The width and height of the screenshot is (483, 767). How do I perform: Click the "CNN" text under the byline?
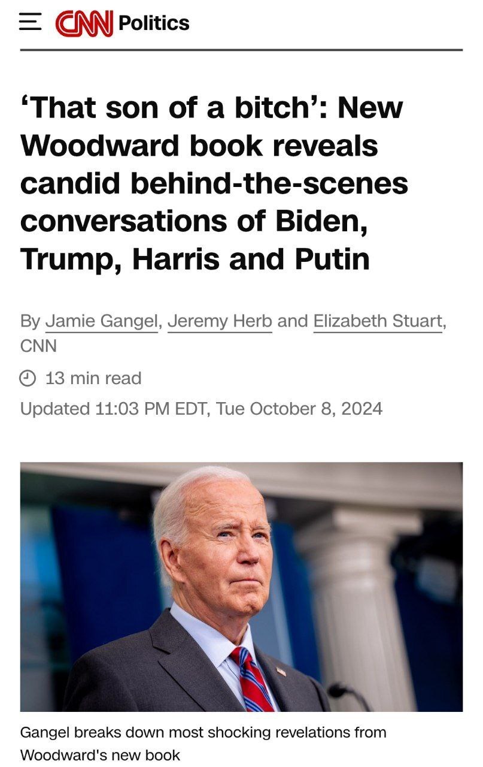[x=38, y=346]
